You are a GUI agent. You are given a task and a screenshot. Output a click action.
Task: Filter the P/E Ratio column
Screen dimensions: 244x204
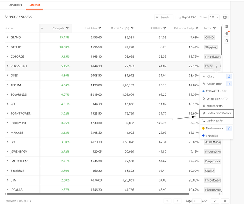click(x=164, y=28)
